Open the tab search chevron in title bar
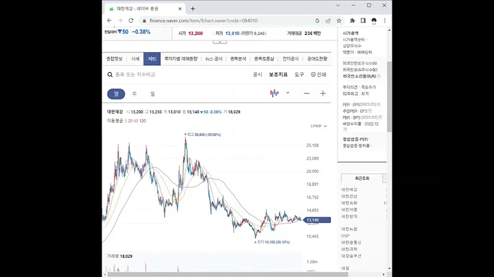The height and width of the screenshot is (277, 494). point(338,5)
